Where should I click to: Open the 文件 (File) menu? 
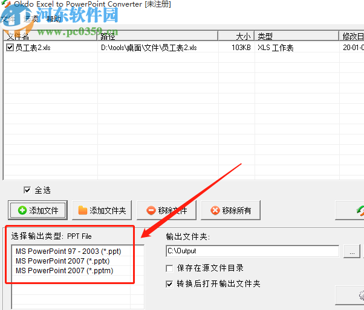[8, 19]
